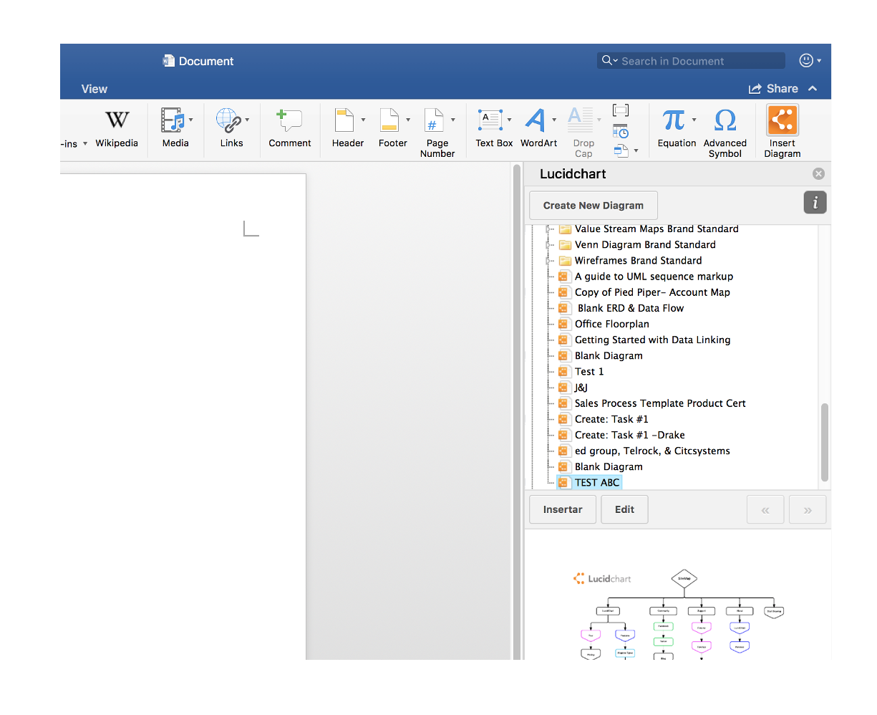The image size is (877, 715).
Task: Click the Word document icon in title bar
Action: 169,61
